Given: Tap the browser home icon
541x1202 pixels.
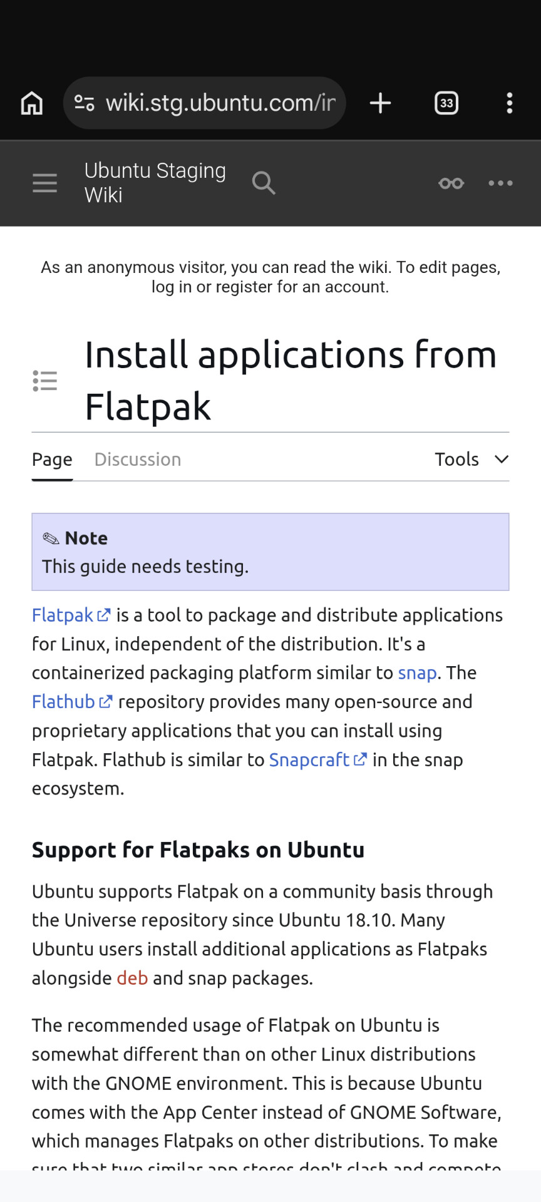Looking at the screenshot, I should tap(32, 103).
